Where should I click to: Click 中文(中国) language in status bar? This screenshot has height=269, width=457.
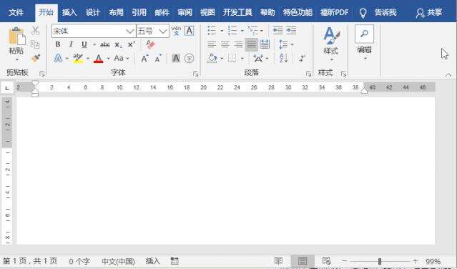pyautogui.click(x=118, y=261)
